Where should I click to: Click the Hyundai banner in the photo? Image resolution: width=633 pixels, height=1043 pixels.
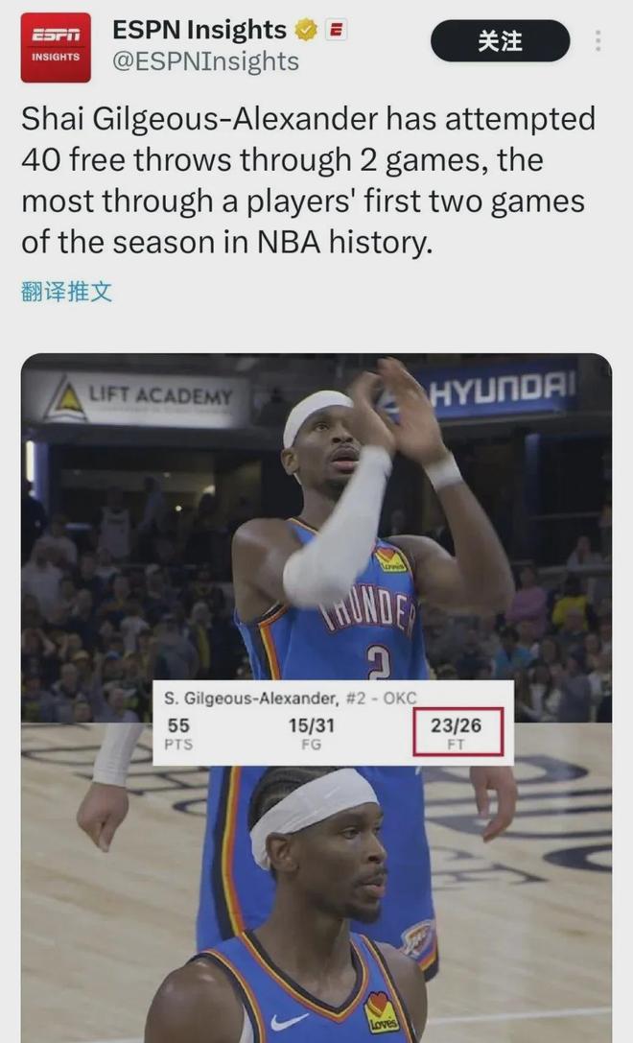[500, 390]
